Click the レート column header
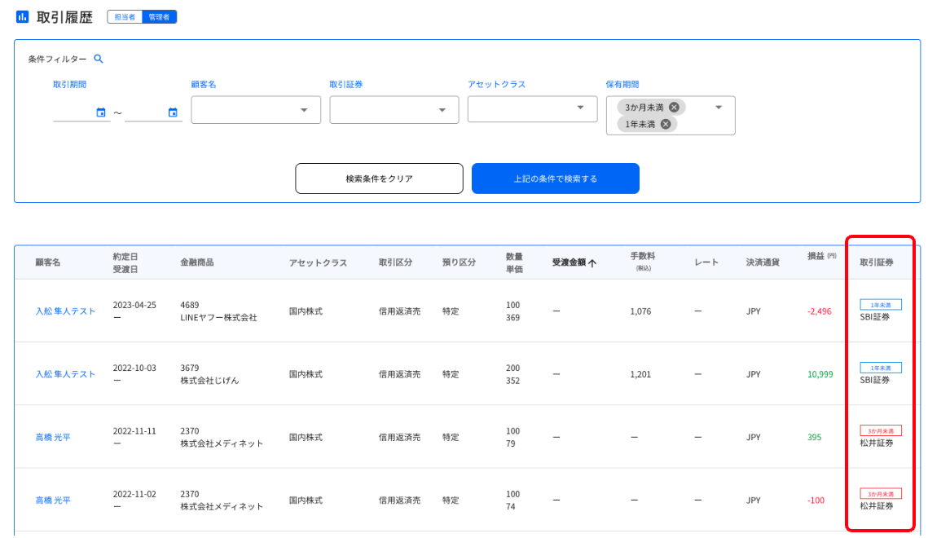Screen dimensions: 928x538 tap(706, 262)
